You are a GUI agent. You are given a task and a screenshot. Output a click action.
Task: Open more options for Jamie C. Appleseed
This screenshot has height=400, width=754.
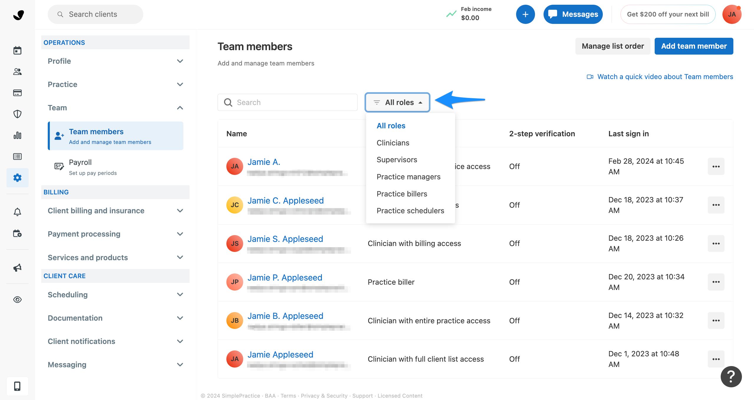click(716, 205)
